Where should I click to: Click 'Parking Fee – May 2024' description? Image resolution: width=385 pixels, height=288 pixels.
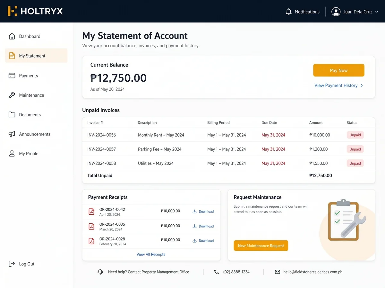(160, 149)
